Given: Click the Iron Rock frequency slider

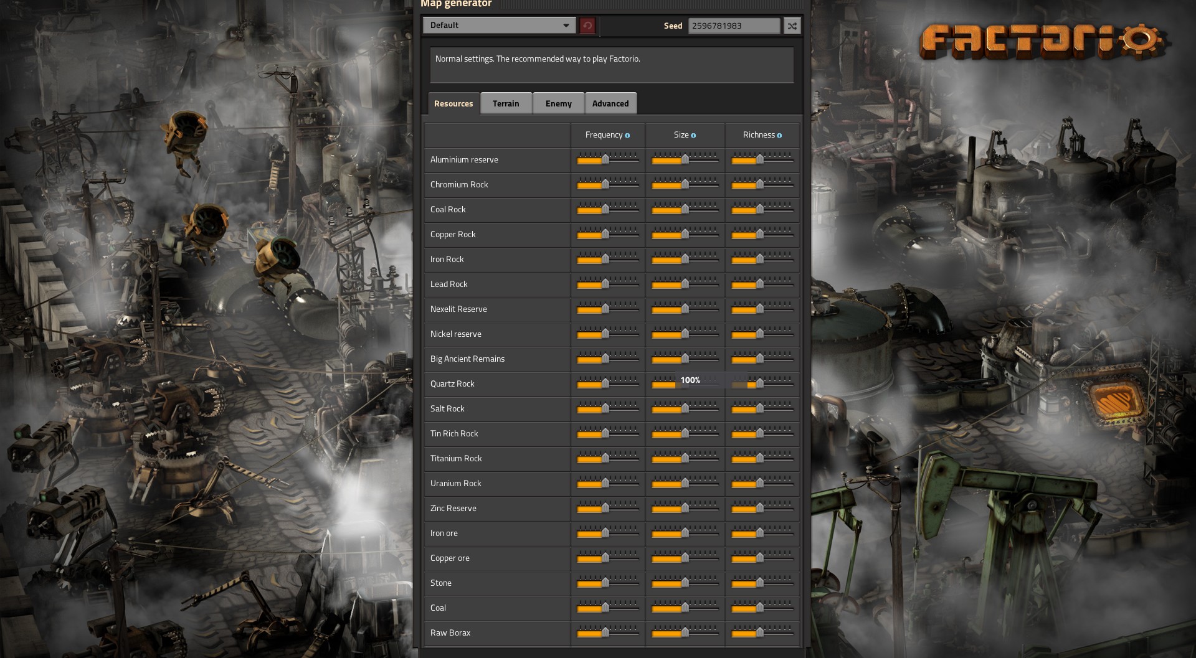Looking at the screenshot, I should (608, 260).
